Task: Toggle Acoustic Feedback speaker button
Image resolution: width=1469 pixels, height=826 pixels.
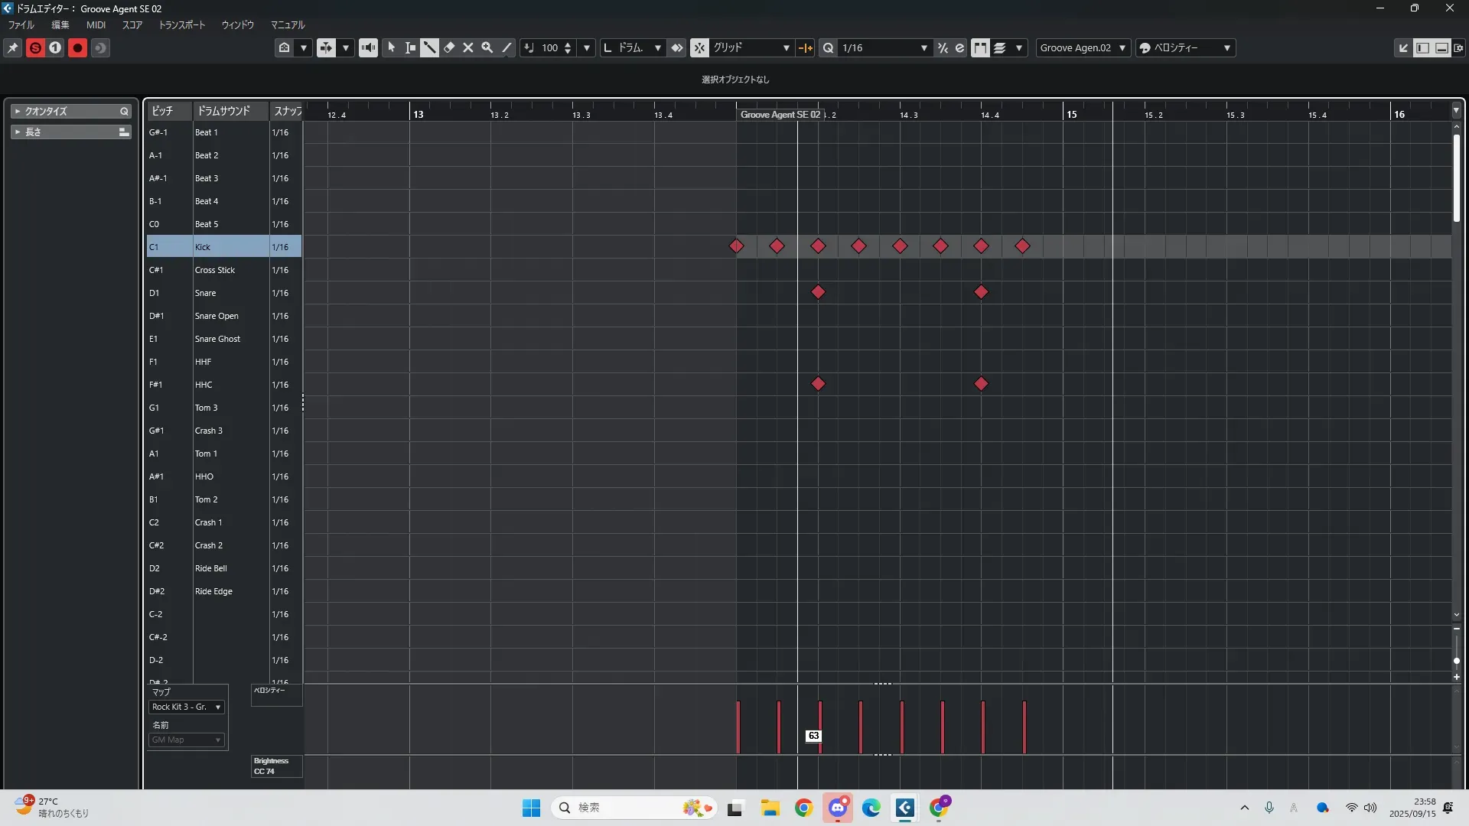Action: pos(368,47)
